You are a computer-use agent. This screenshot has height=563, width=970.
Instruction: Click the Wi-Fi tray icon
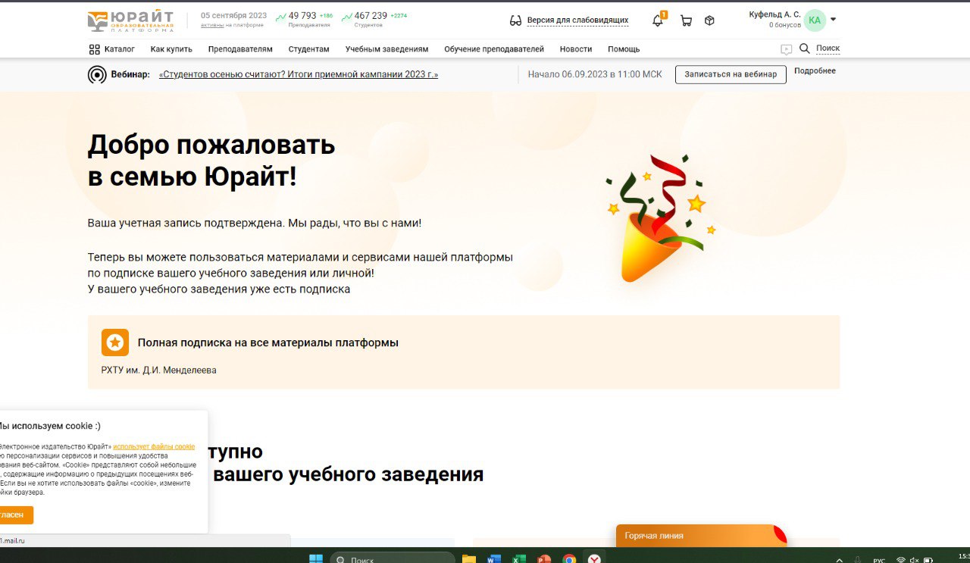click(x=901, y=560)
